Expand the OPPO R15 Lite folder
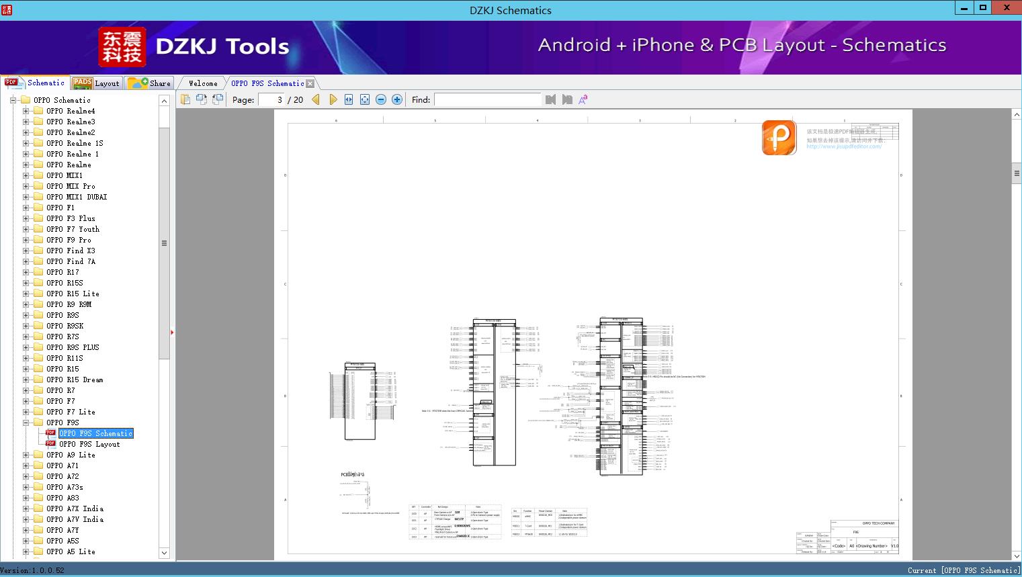The width and height of the screenshot is (1022, 577). click(26, 294)
